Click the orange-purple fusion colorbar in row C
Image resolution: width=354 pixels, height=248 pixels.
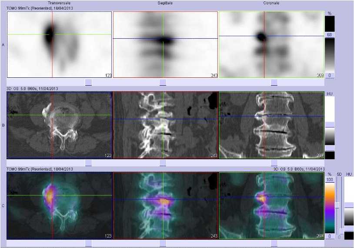point(330,208)
